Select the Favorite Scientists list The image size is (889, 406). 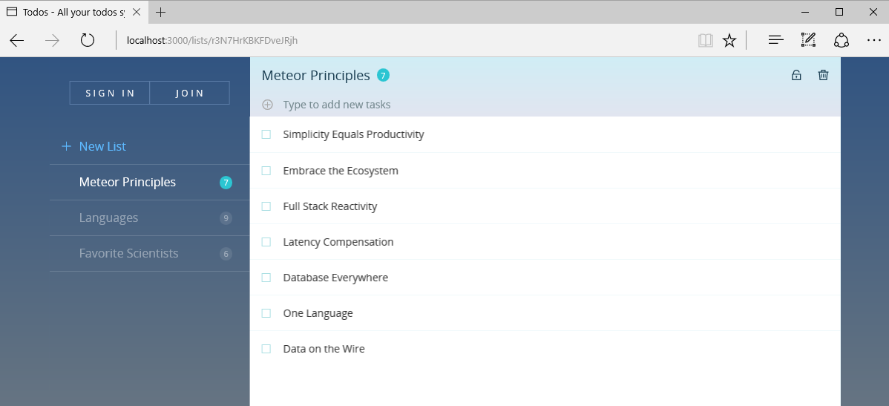tap(150, 253)
